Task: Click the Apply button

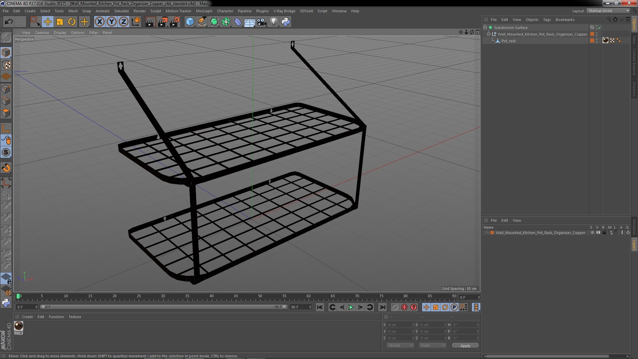Action: coord(465,346)
